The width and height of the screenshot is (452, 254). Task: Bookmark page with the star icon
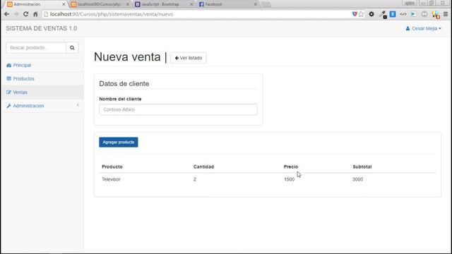click(361, 14)
